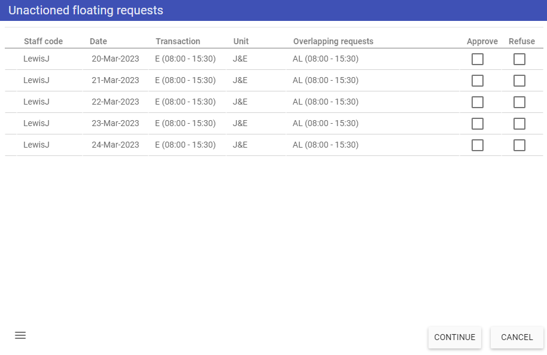Approve the 22-Mar-2023 floating request

[477, 102]
